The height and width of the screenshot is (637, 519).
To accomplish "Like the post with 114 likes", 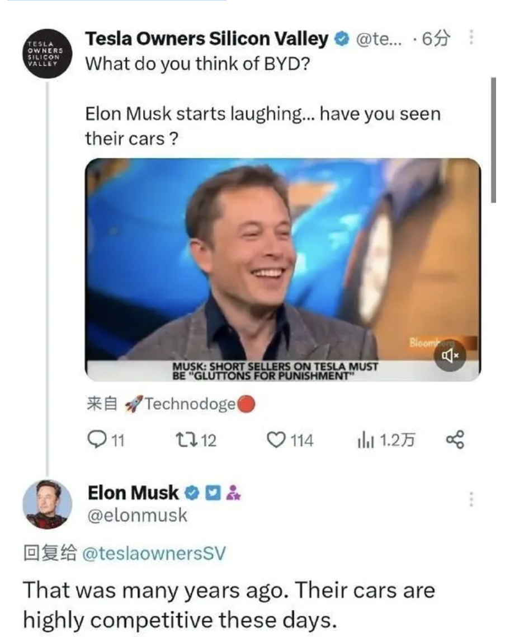I will [x=276, y=440].
